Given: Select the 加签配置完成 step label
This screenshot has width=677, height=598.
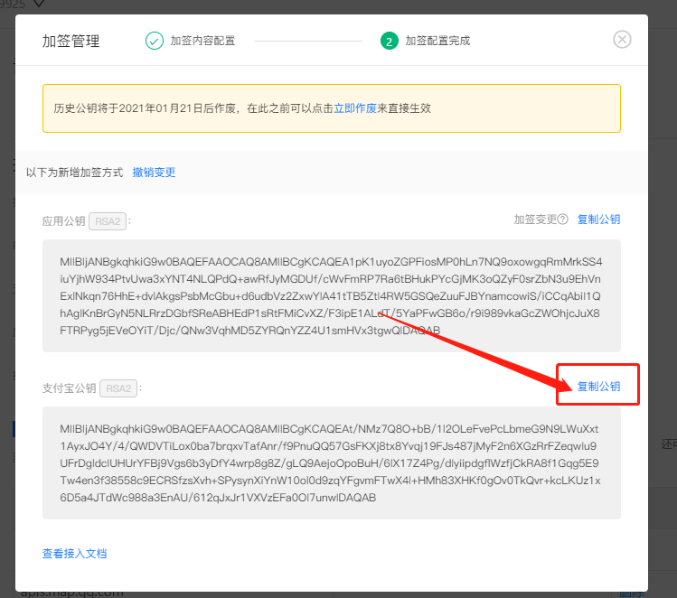Looking at the screenshot, I should pos(437,41).
